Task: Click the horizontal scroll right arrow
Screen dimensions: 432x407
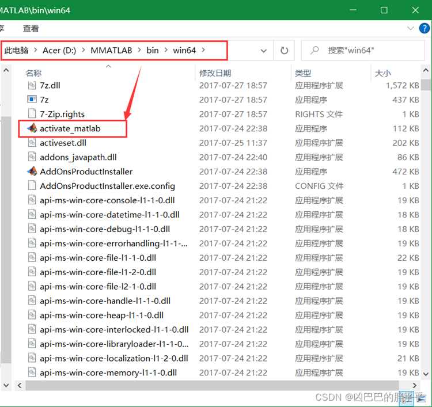Action: pyautogui.click(x=414, y=385)
